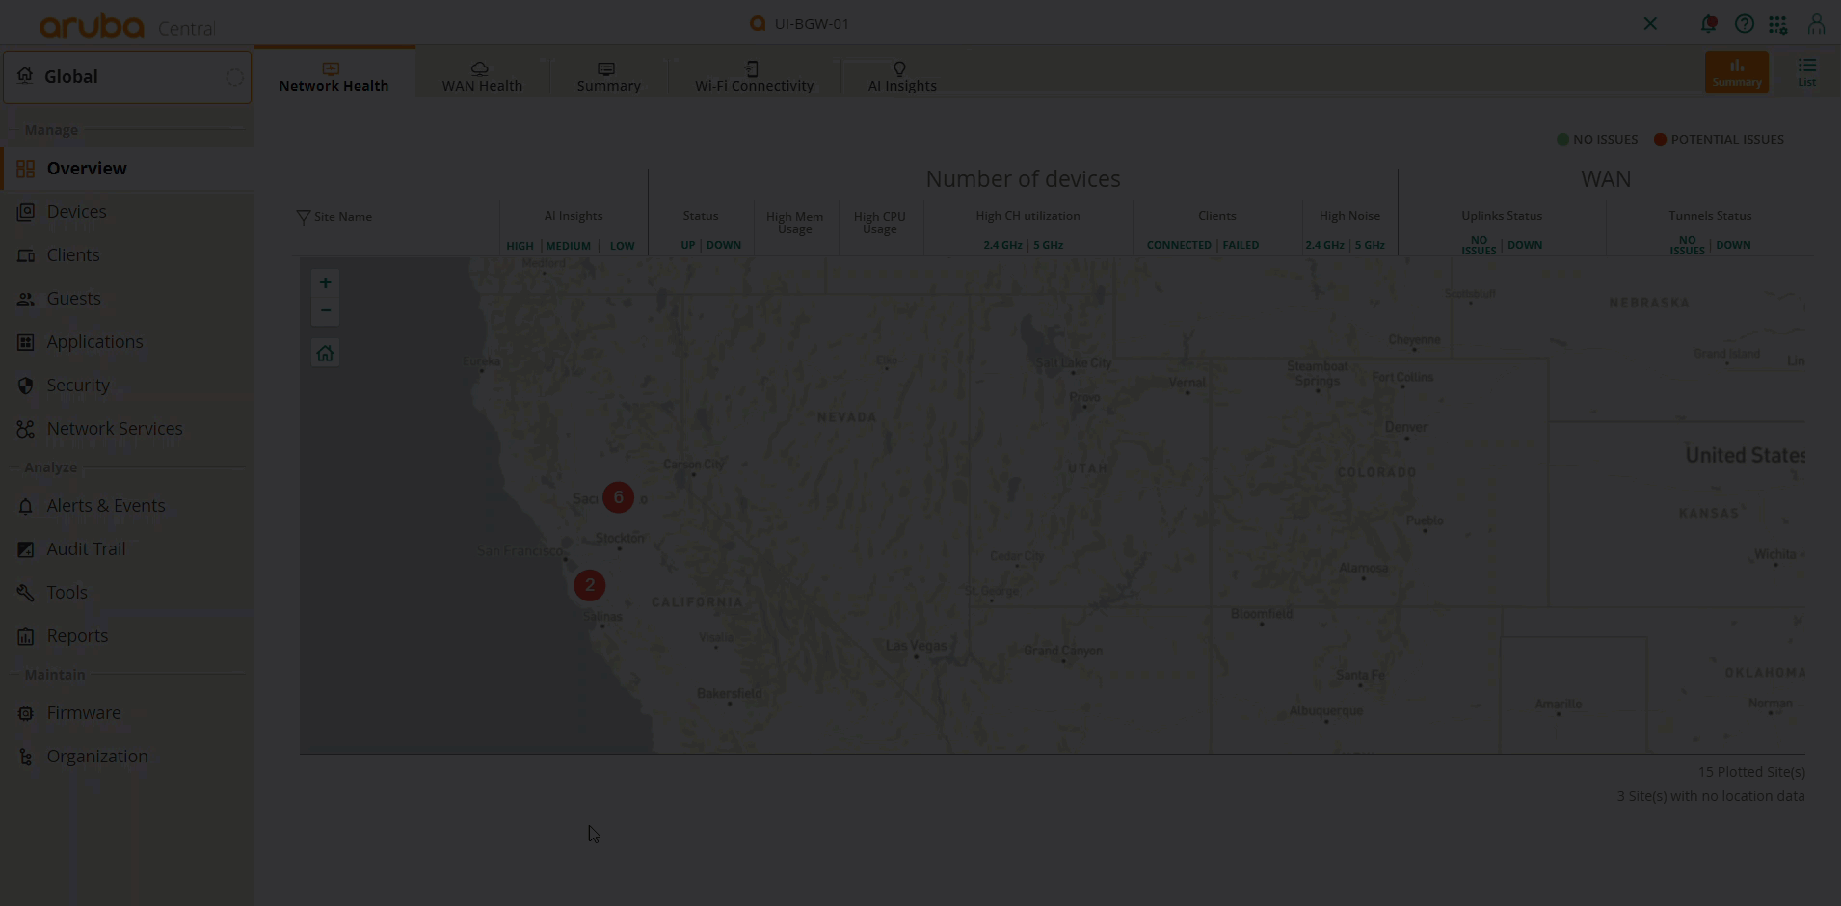Open the apps grid launcher icon
Image resolution: width=1841 pixels, height=906 pixels.
coord(1778,24)
